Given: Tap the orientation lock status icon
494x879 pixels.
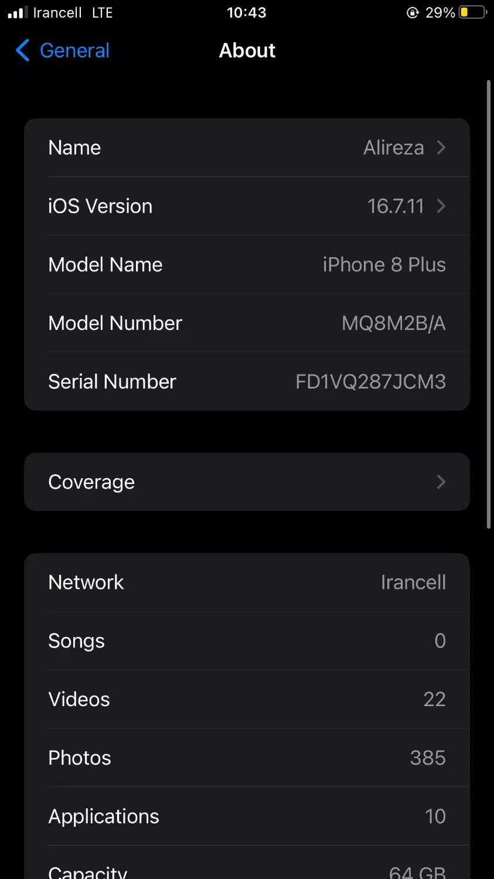Looking at the screenshot, I should pyautogui.click(x=413, y=12).
